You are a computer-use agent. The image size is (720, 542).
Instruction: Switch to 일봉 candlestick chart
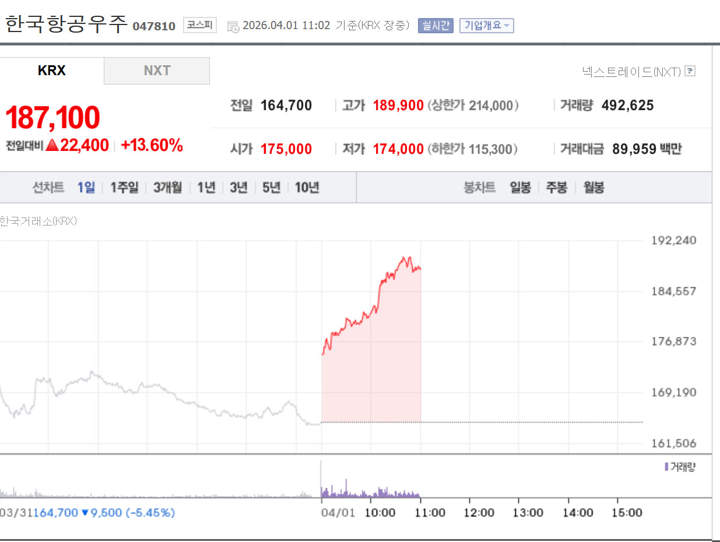(520, 188)
